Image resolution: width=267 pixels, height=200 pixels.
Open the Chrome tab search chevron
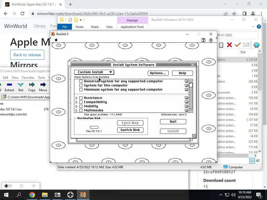(x=225, y=4)
